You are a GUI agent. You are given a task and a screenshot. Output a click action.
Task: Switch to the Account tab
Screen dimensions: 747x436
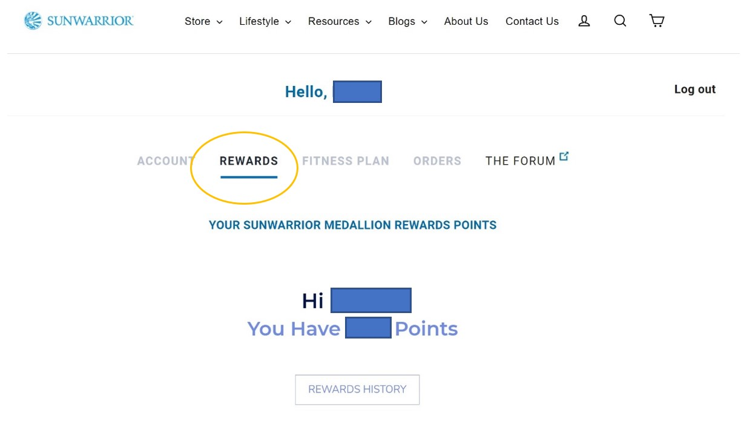pos(165,161)
